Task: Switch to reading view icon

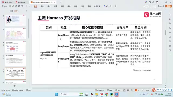Action: point(132,90)
